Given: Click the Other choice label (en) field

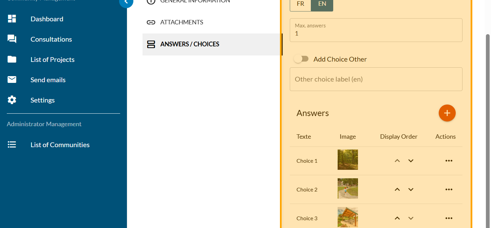Looking at the screenshot, I should tap(376, 79).
